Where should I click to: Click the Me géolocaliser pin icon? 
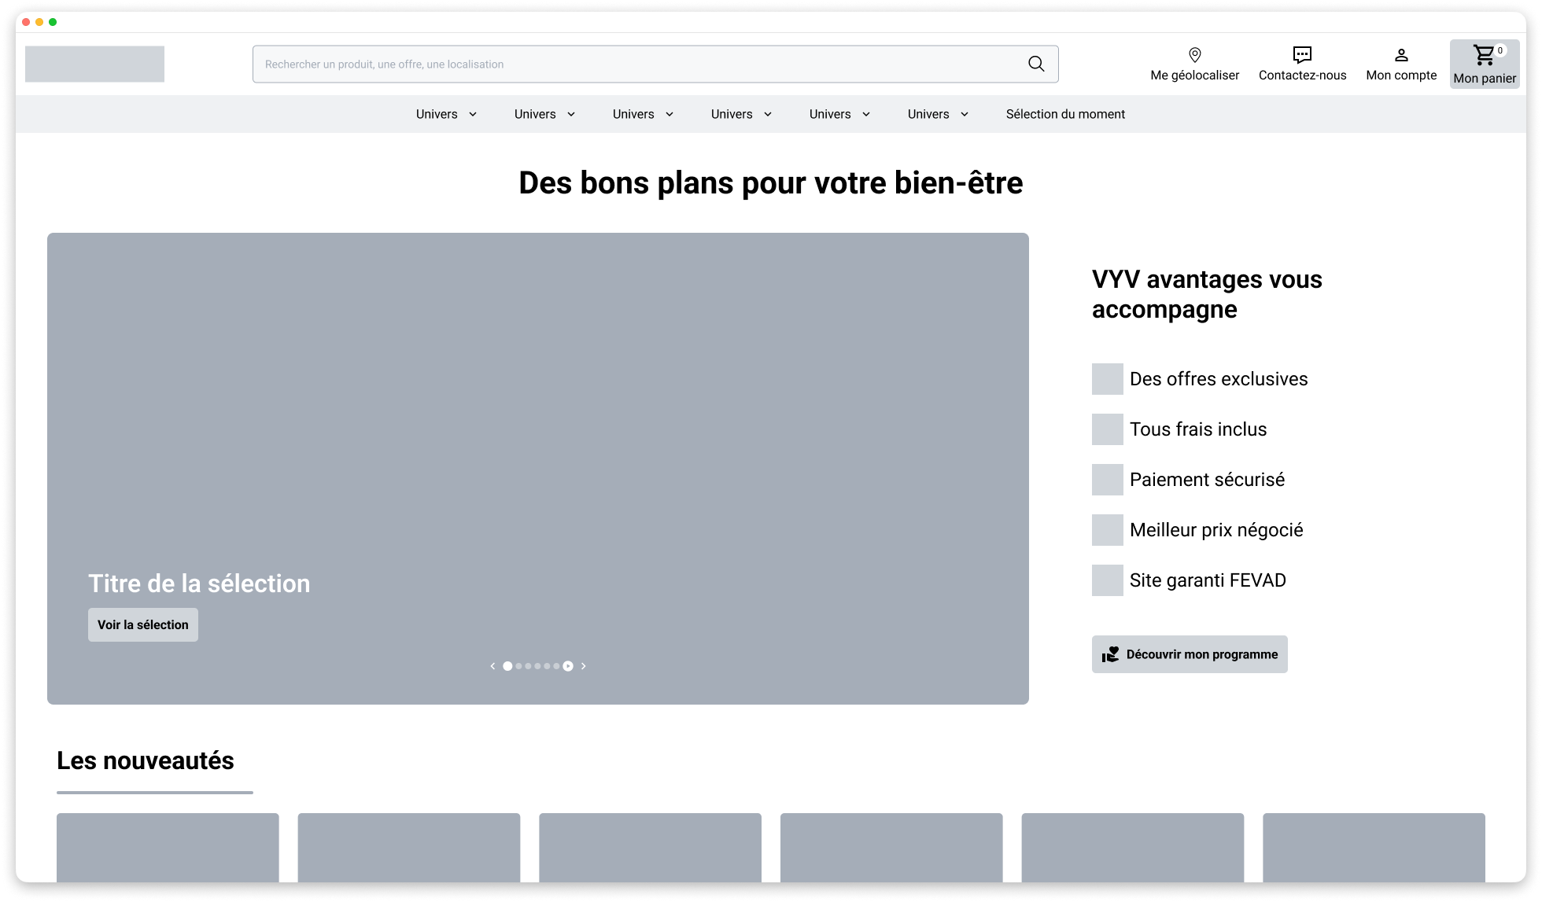[1194, 54]
